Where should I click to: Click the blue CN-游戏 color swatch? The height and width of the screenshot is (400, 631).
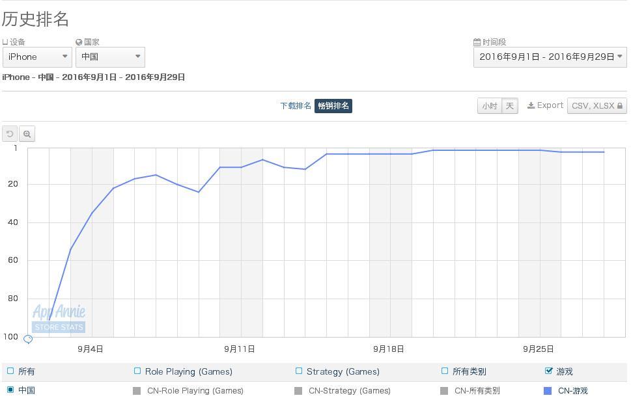tap(547, 391)
